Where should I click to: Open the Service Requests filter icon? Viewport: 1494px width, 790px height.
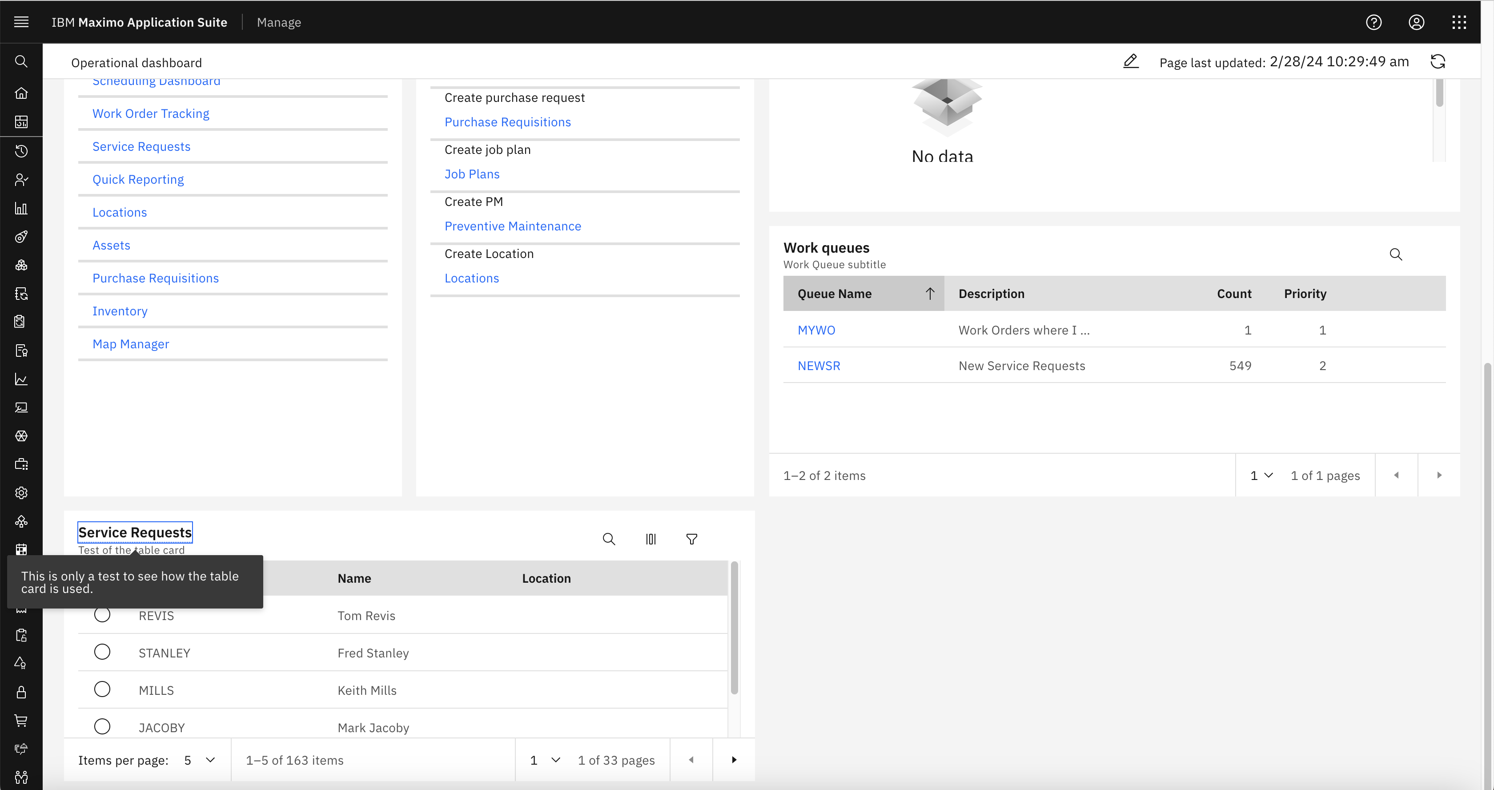coord(691,539)
